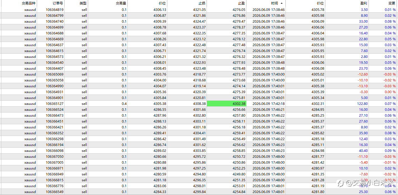Screen dimensions: 398x195
Task: Select the close price 4305.78
Action: tap(318, 10)
